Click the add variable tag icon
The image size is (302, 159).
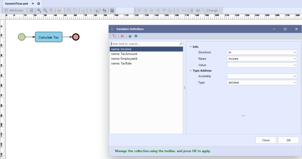114,36
